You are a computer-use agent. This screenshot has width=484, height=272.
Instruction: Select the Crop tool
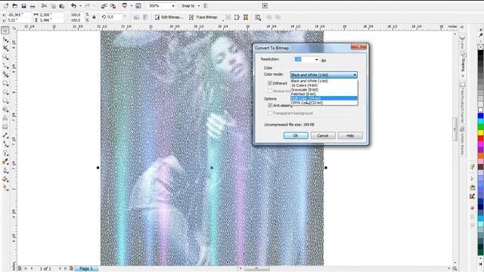5,48
